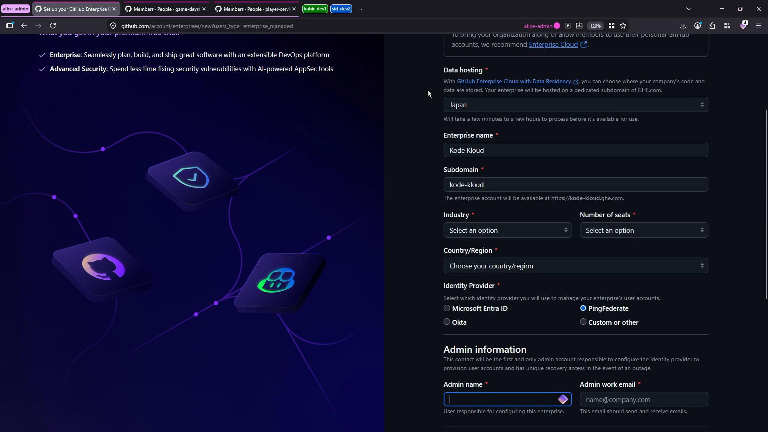Open the Data hosting dropdown showing Japan
Image resolution: width=768 pixels, height=432 pixels.
[x=576, y=105]
